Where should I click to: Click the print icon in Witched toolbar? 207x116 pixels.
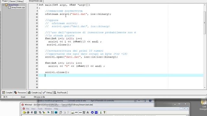click(28, 112)
